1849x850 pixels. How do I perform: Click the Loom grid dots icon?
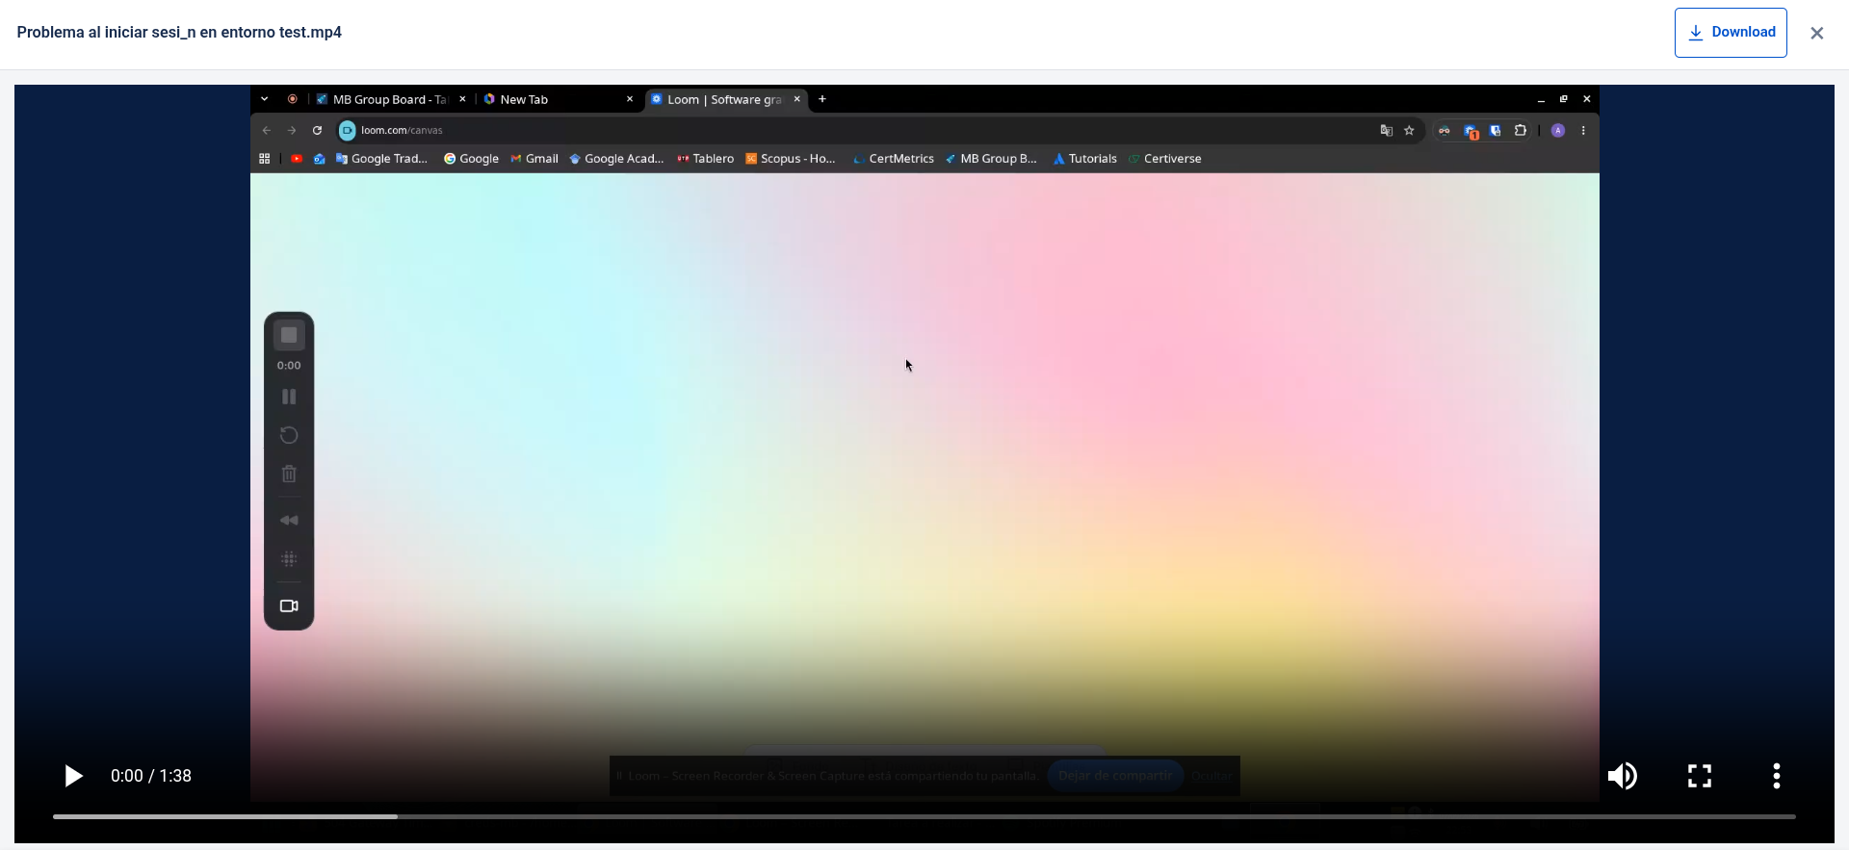coord(289,558)
